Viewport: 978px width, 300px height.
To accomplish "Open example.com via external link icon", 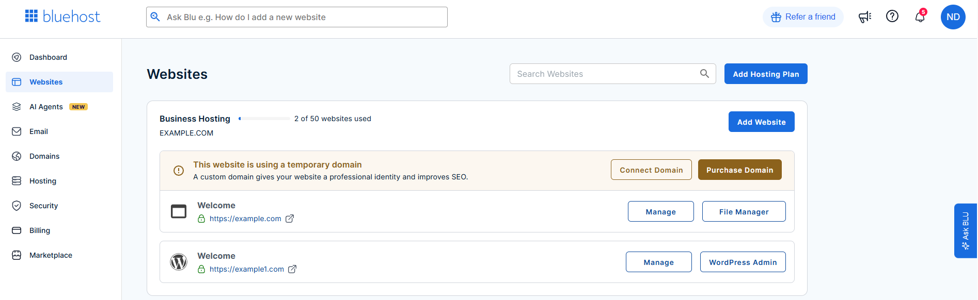I will coord(290,219).
